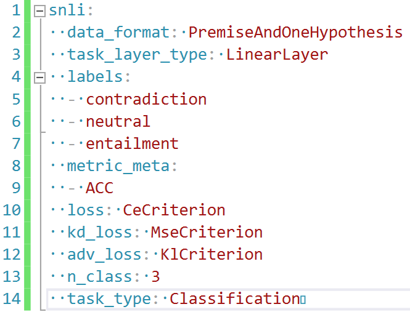Screen dimensions: 410x320
Task: Click line number 10 in margin
Action: click(x=12, y=210)
